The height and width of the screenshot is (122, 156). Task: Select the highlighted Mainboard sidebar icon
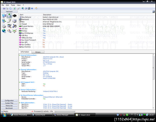coord(9,16)
